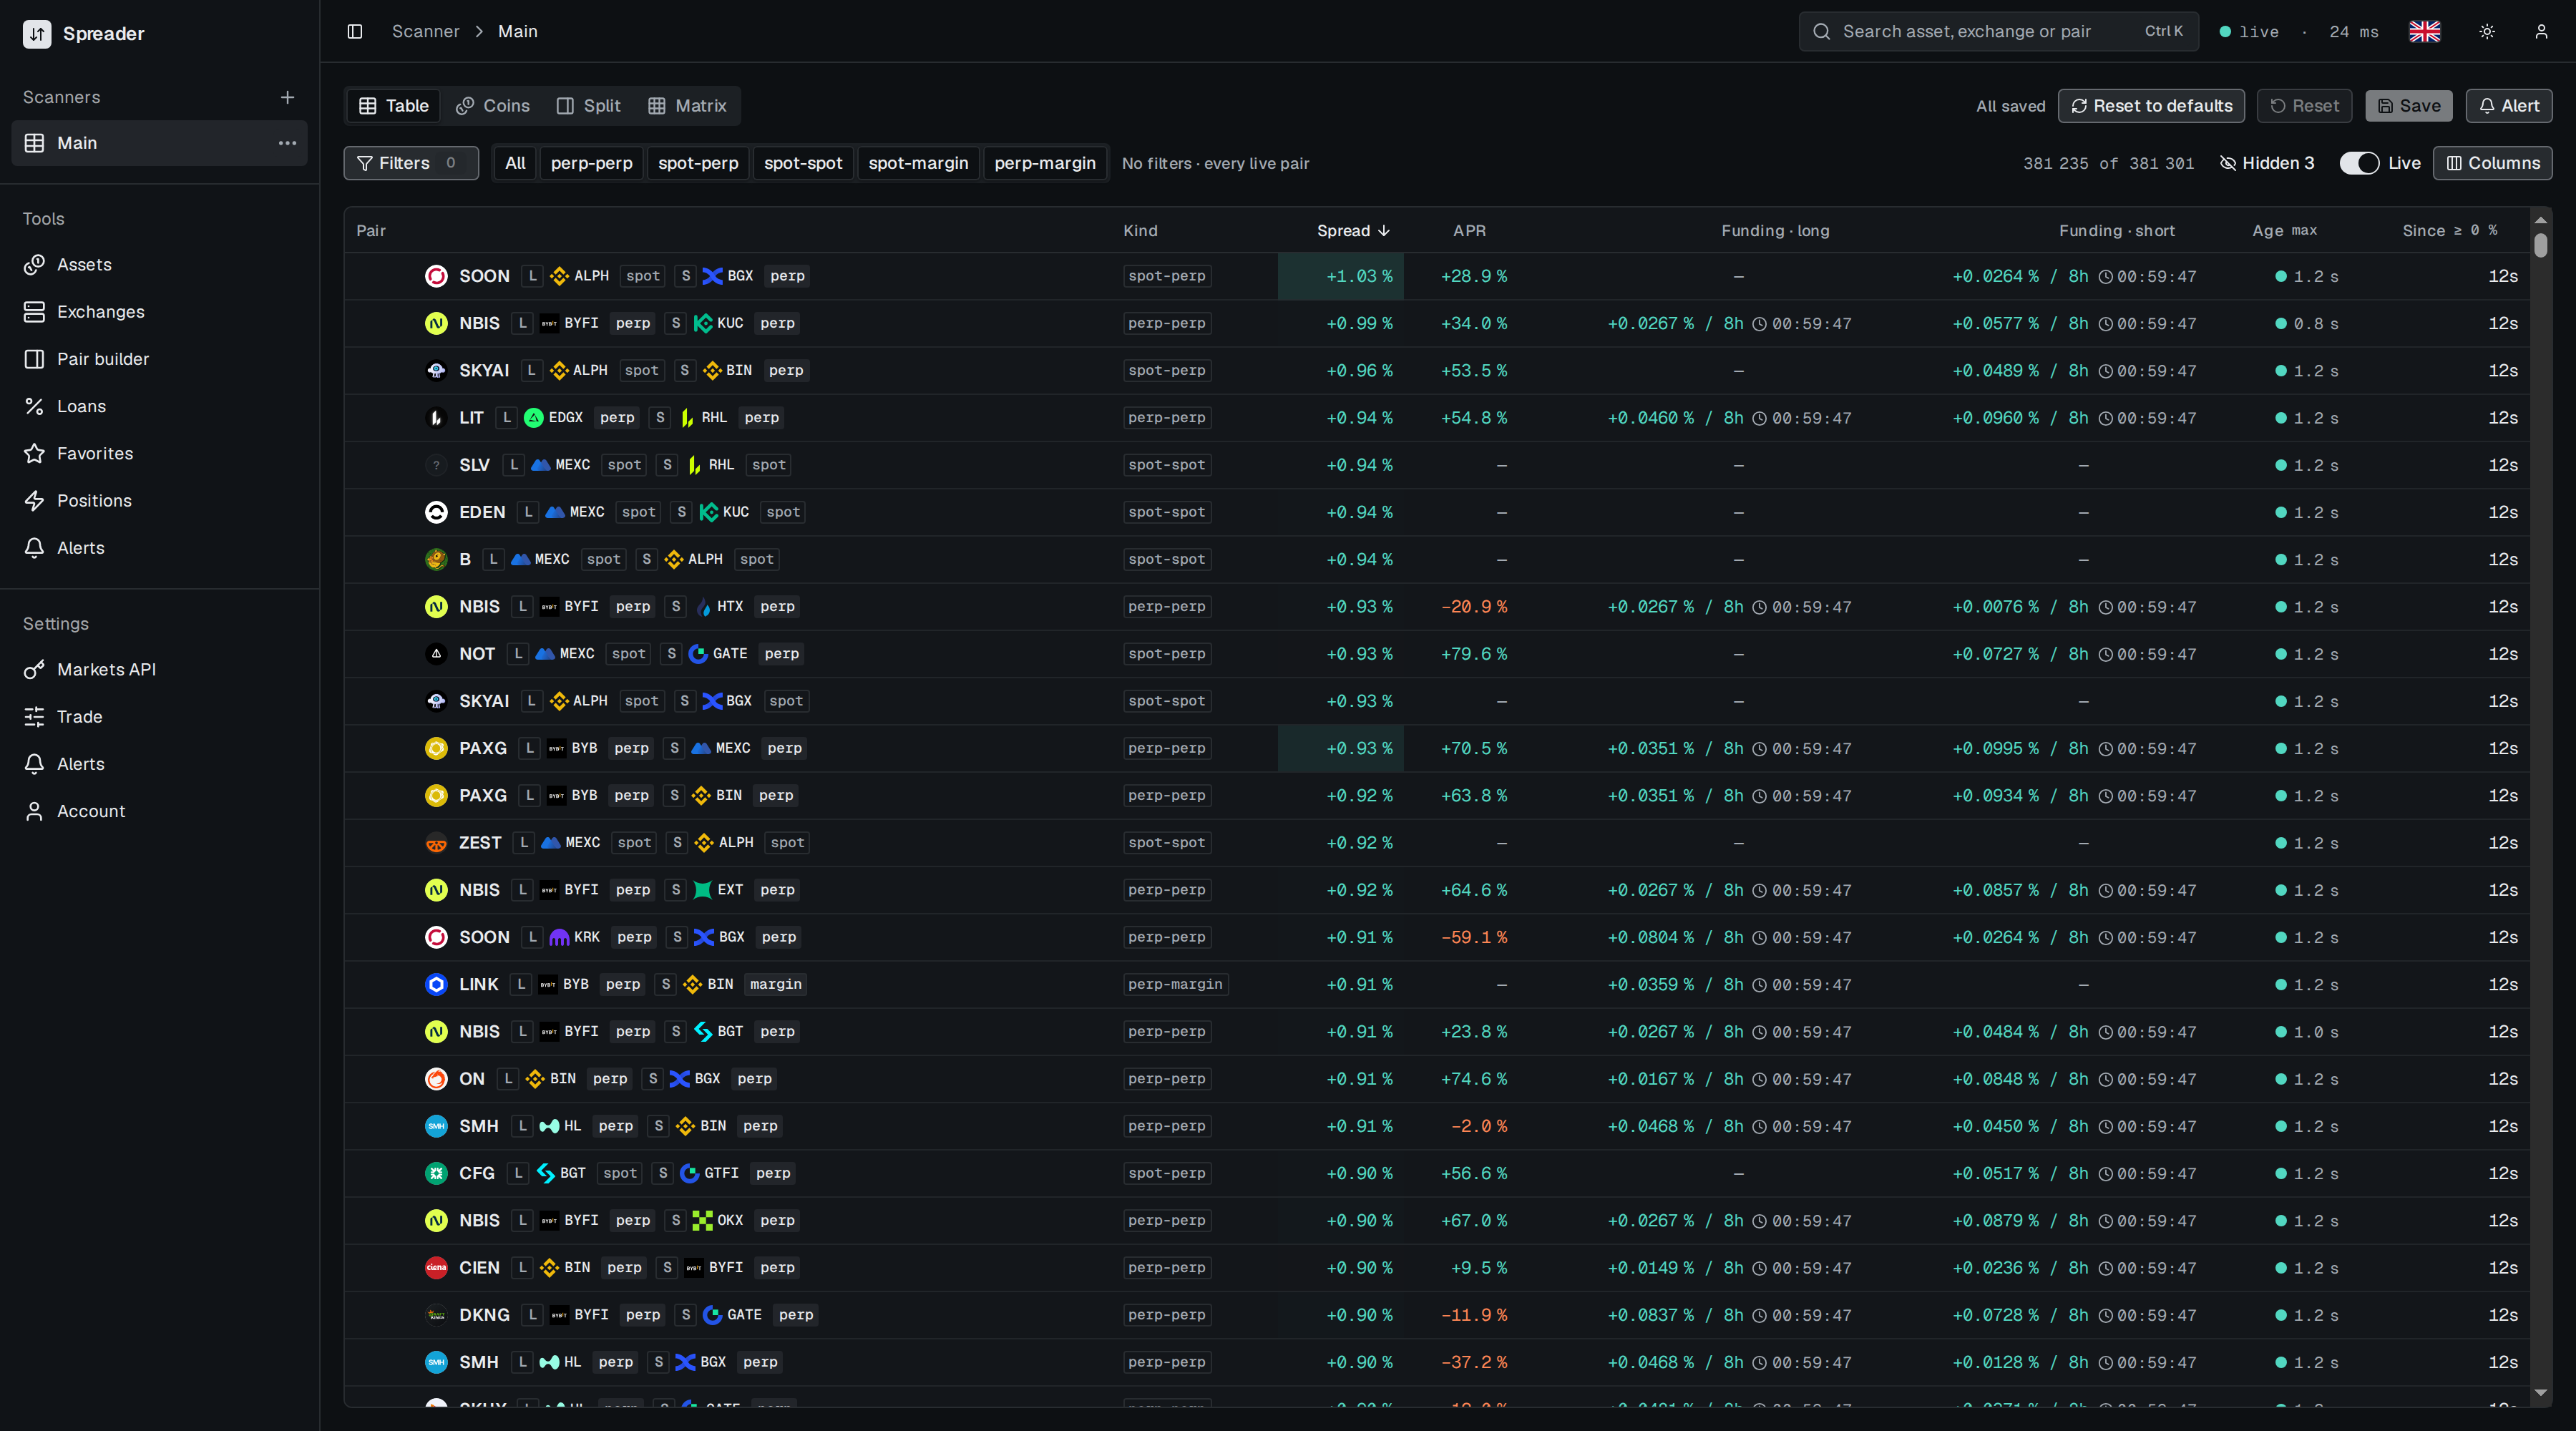The height and width of the screenshot is (1431, 2576).
Task: Change language via UK flag
Action: coord(2425,31)
